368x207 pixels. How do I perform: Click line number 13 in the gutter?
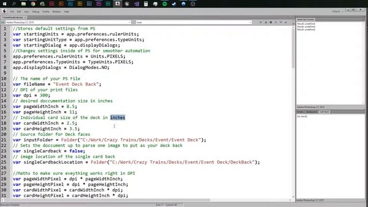point(4,95)
